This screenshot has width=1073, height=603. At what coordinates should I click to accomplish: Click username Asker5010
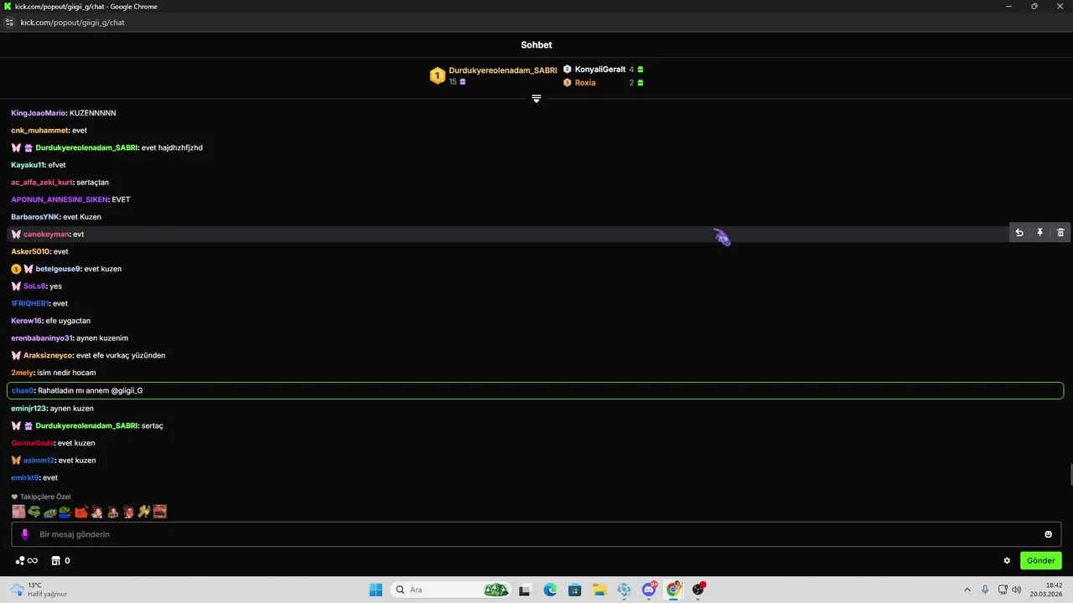click(x=30, y=251)
